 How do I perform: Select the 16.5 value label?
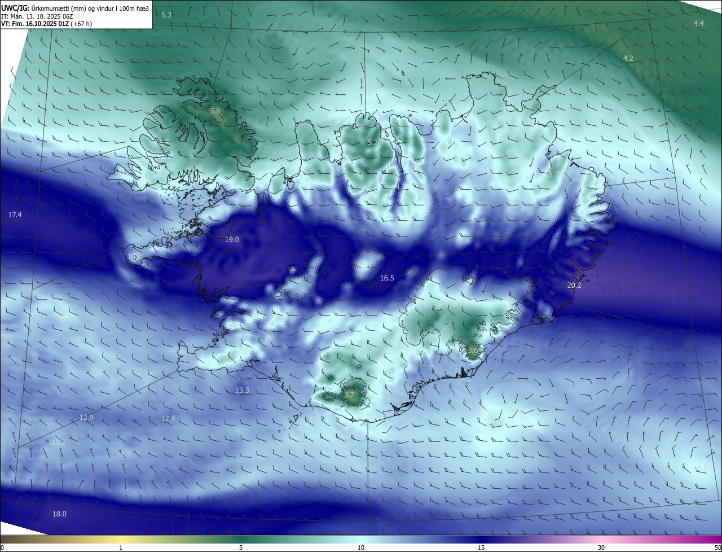(387, 278)
